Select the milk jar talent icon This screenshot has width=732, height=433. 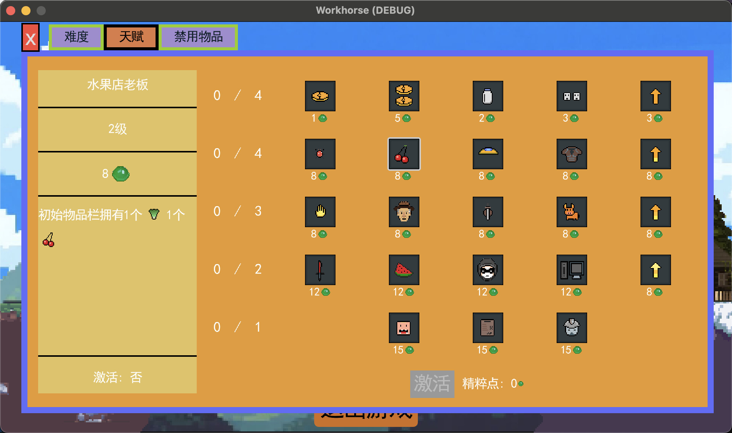pos(488,96)
